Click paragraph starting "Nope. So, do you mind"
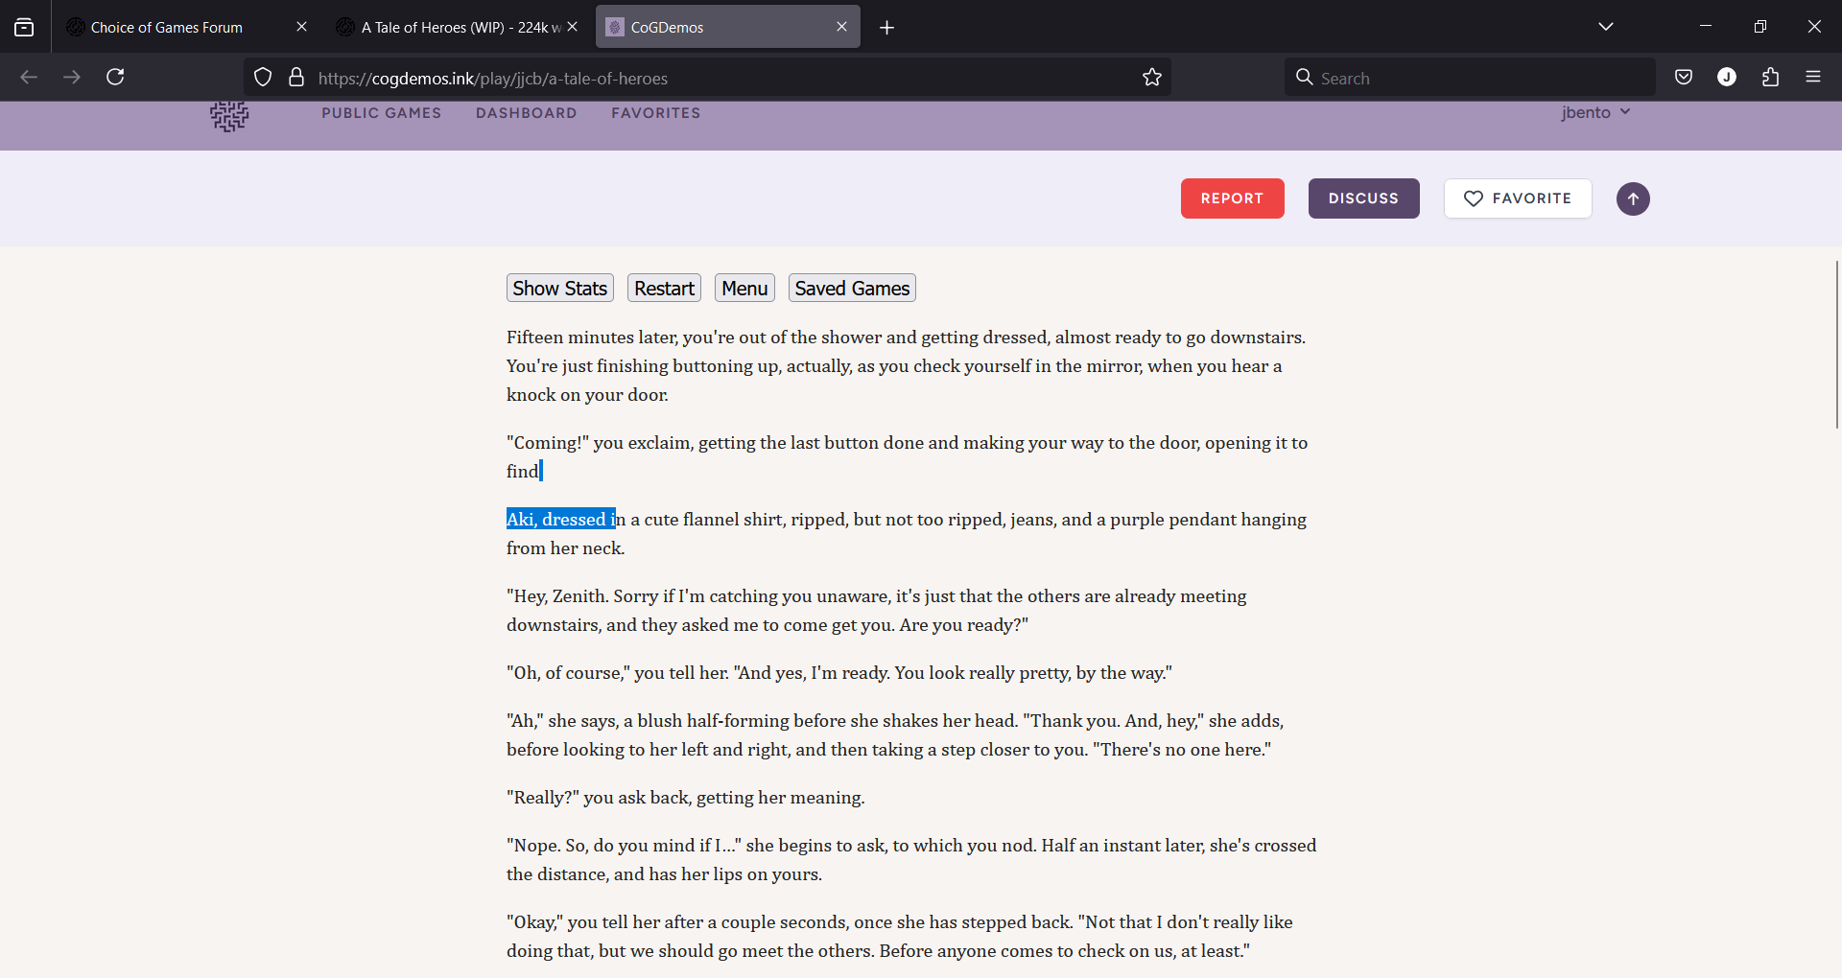 (911, 859)
